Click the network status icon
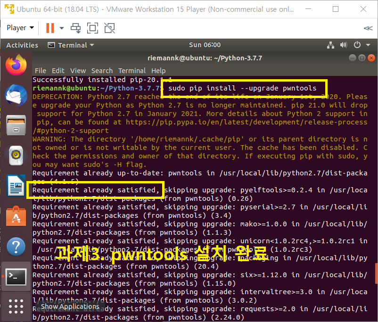 [x=330, y=45]
